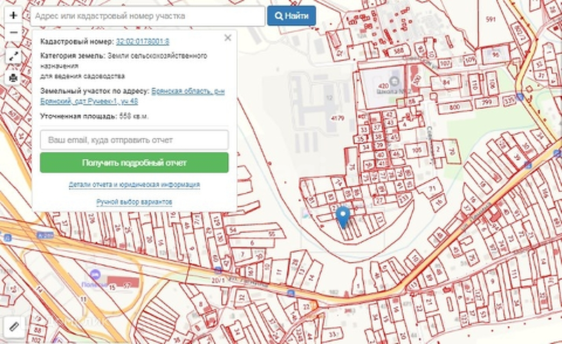The width and height of the screenshot is (562, 344).
Task: Zoom in with the plus button
Action: (x=13, y=16)
